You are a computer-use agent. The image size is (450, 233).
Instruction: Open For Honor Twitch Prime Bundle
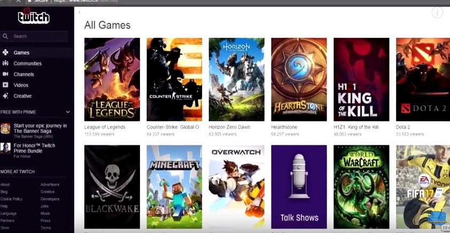point(34,151)
